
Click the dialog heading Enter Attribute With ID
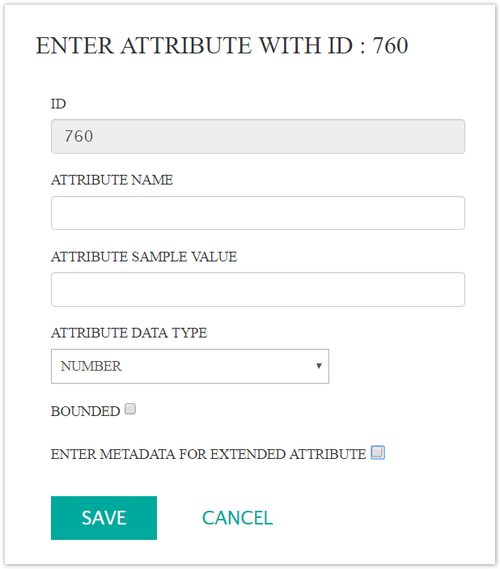click(x=194, y=45)
